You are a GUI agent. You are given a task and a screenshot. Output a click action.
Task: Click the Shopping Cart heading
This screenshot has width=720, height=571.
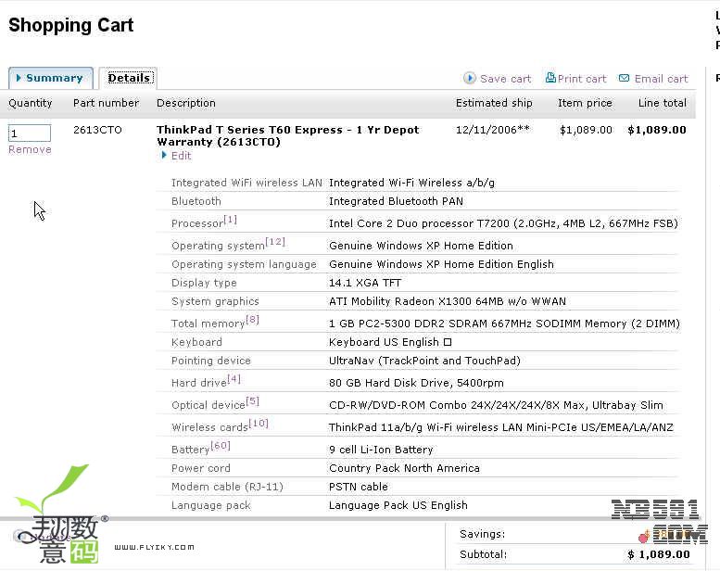71,25
